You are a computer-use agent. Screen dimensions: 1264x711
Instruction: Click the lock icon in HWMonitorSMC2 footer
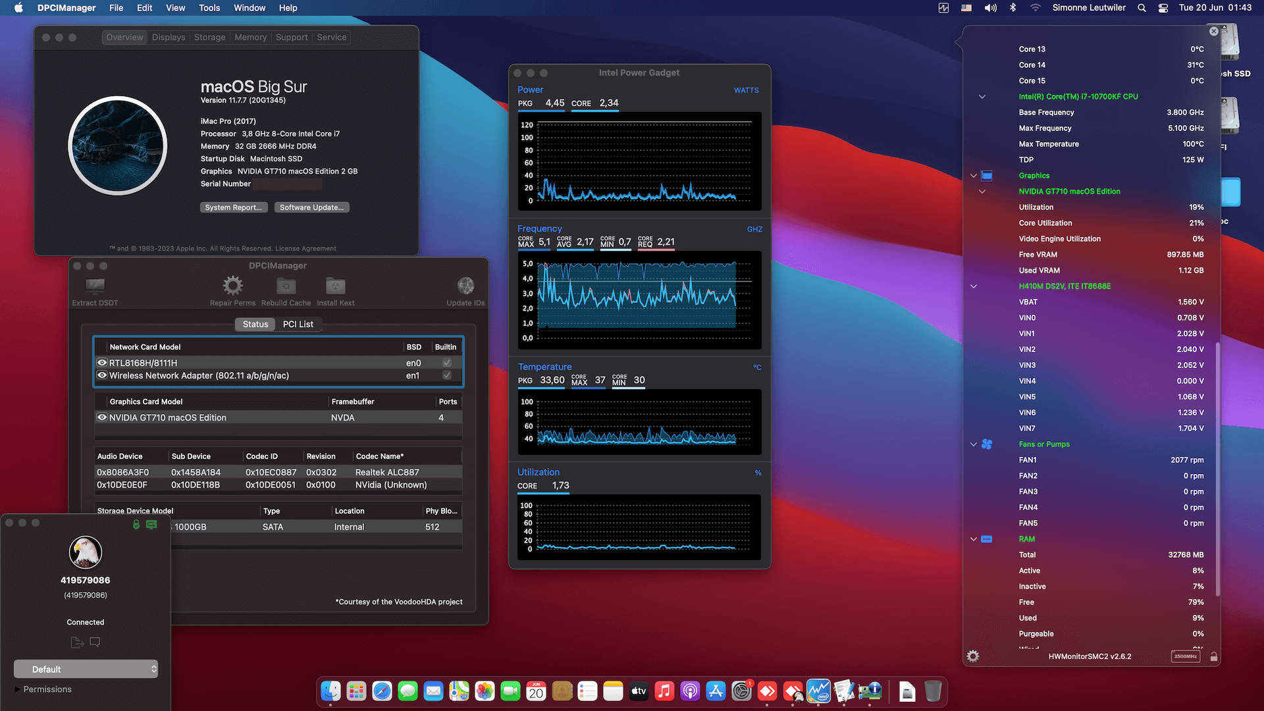click(x=1213, y=656)
